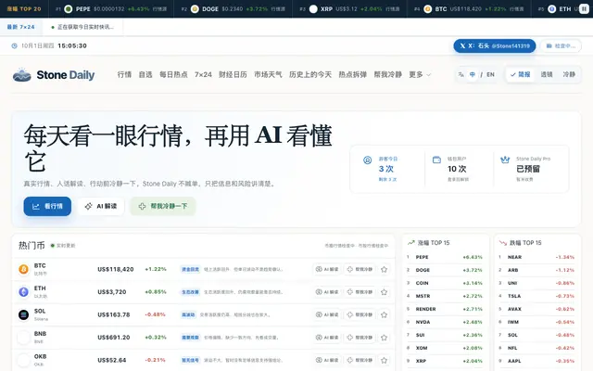Click the Ethereum logo in ETH row

(x=23, y=292)
